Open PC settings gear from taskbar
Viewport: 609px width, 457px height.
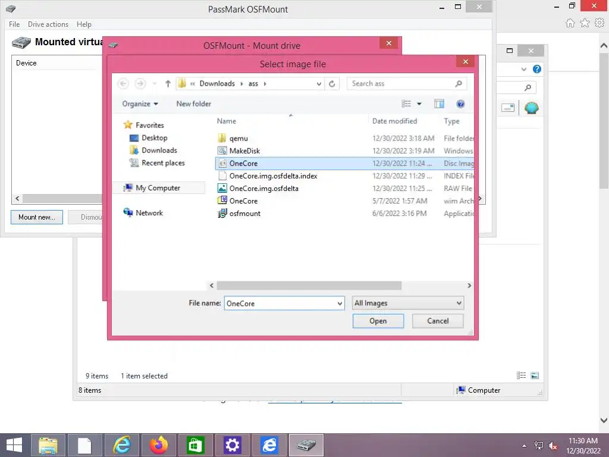(233, 445)
